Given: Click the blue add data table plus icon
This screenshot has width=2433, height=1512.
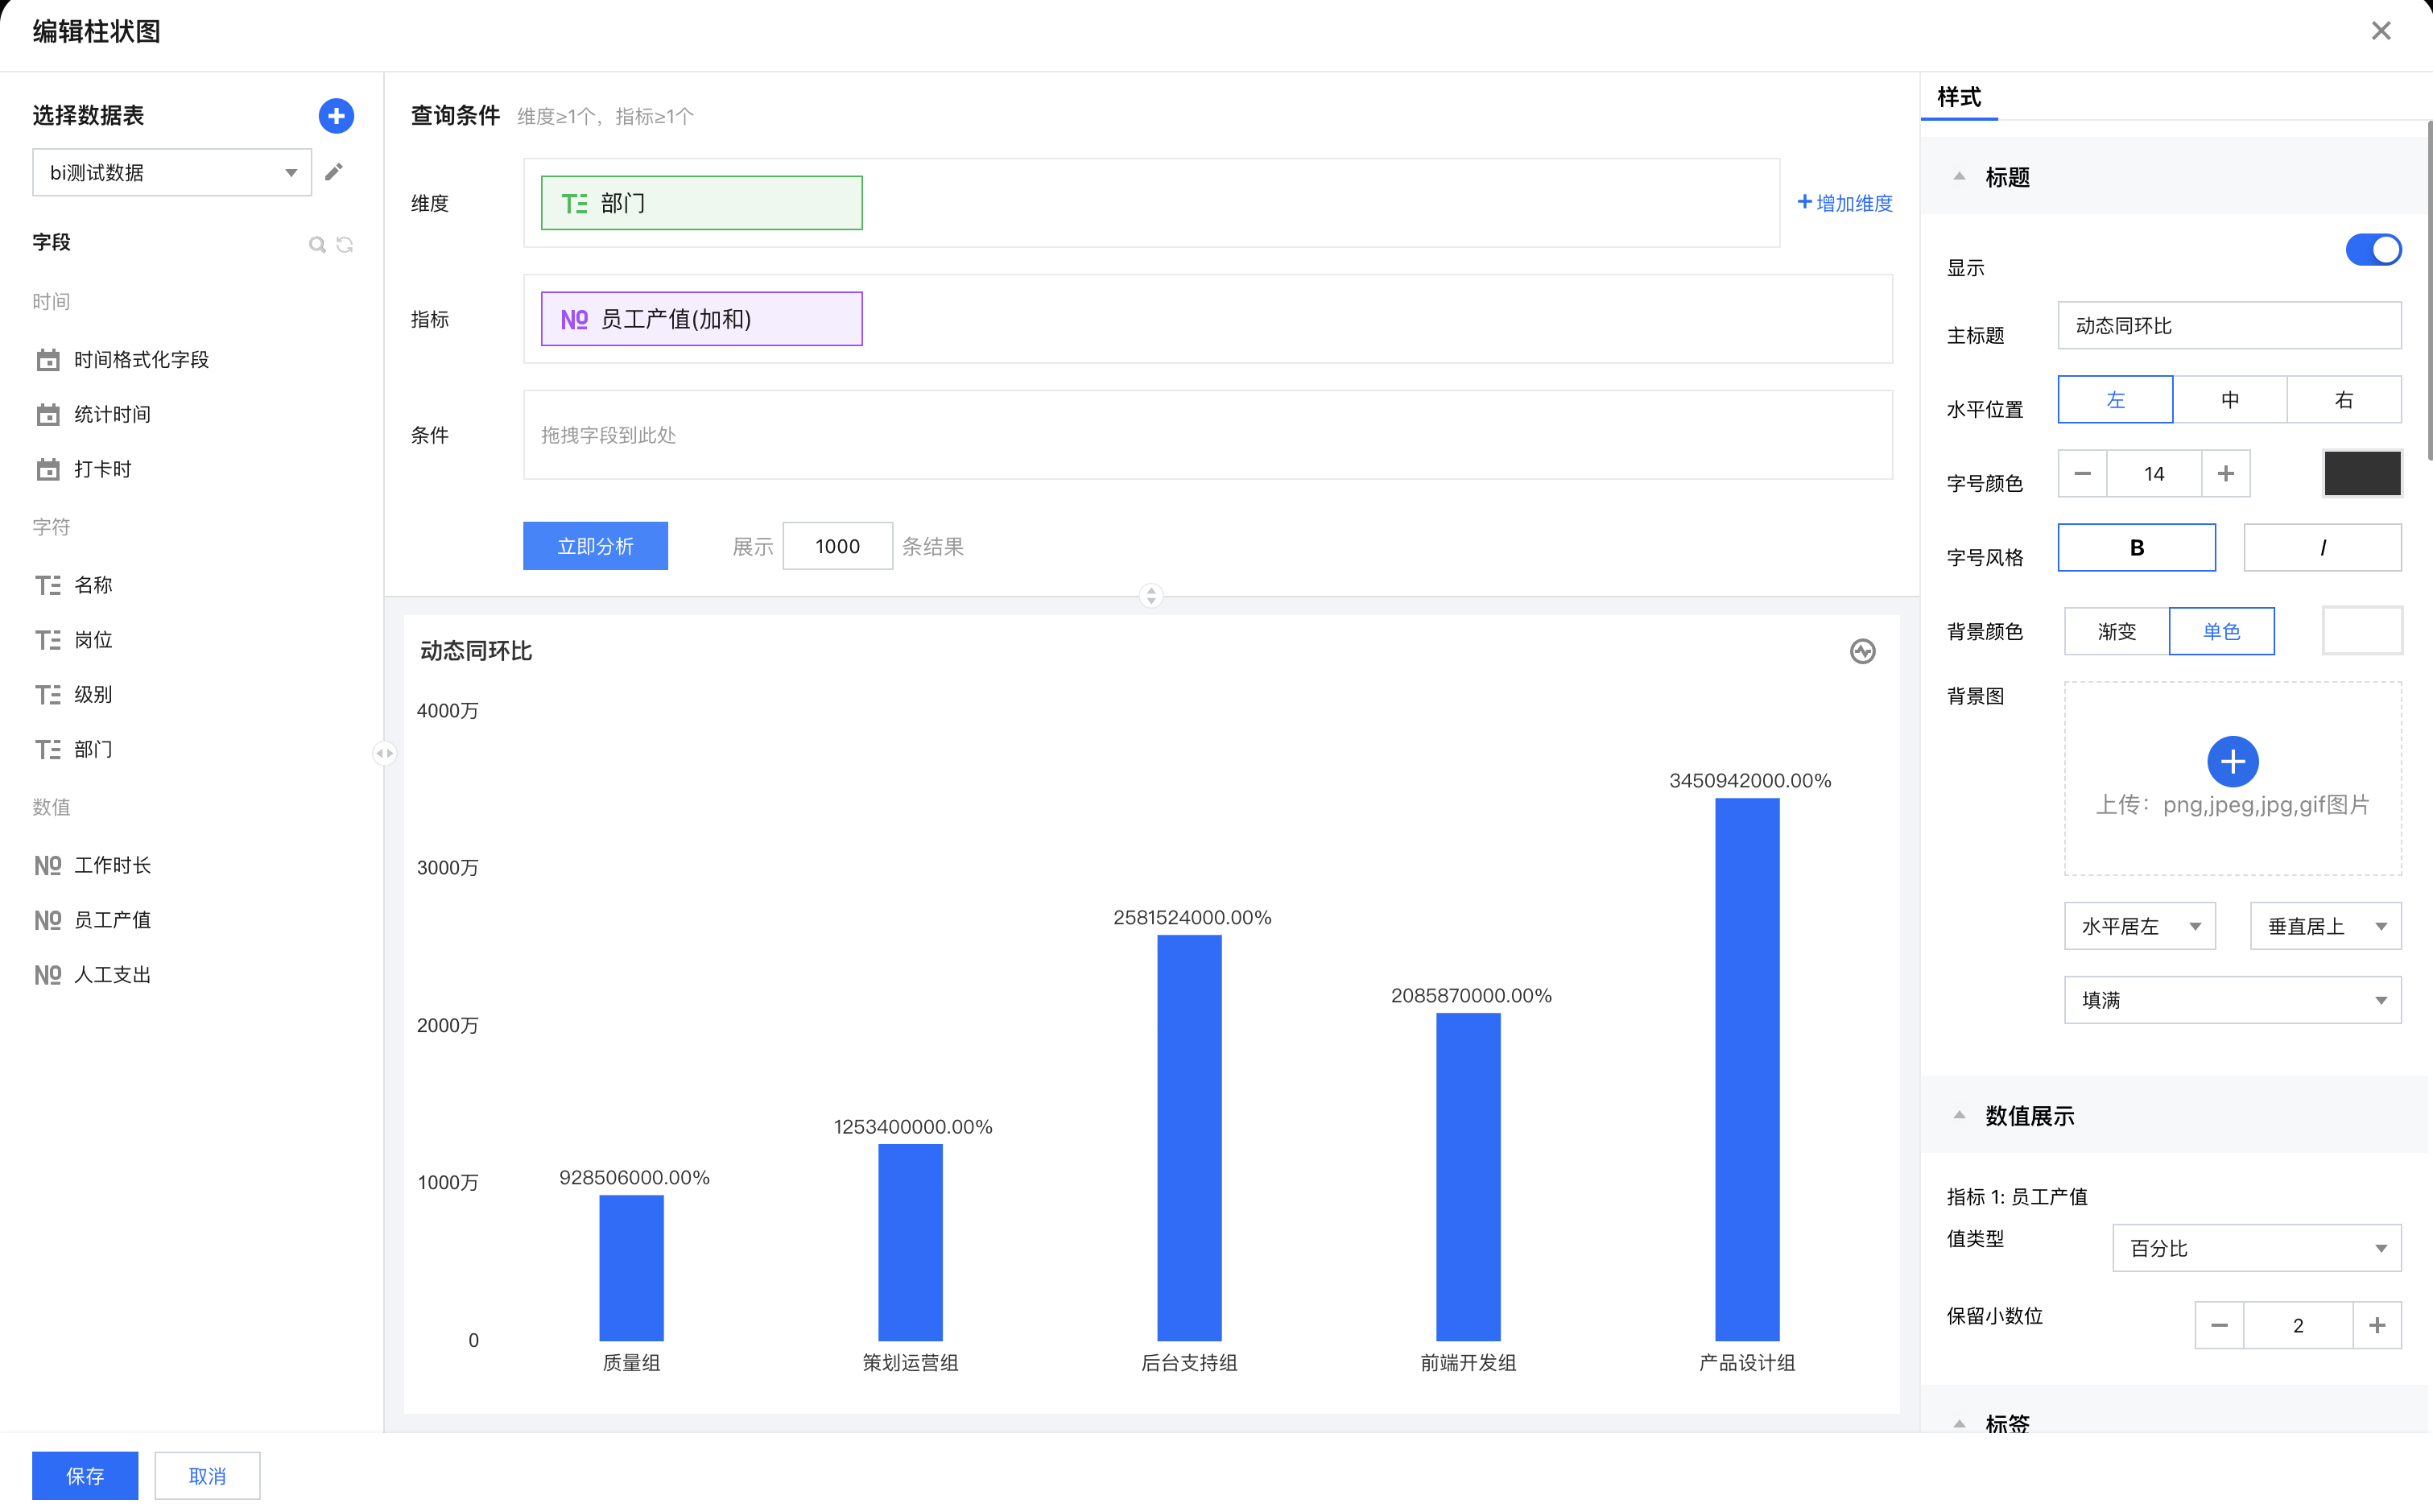Looking at the screenshot, I should coord(336,116).
